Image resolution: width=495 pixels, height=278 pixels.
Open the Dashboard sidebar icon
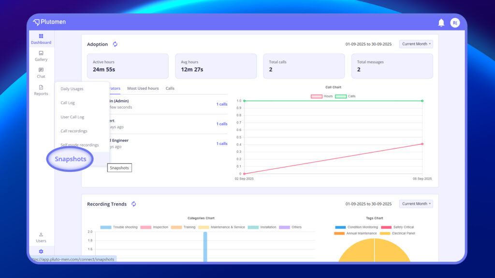pyautogui.click(x=41, y=39)
